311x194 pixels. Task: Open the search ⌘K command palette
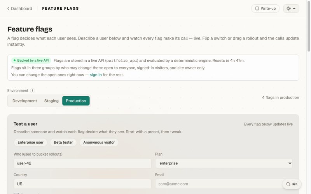[292, 184]
